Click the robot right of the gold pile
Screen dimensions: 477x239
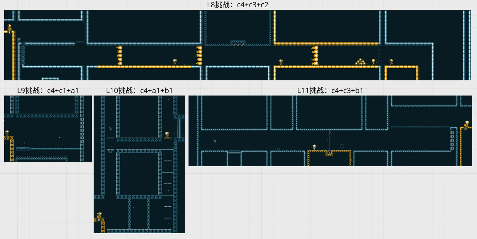coord(373,62)
